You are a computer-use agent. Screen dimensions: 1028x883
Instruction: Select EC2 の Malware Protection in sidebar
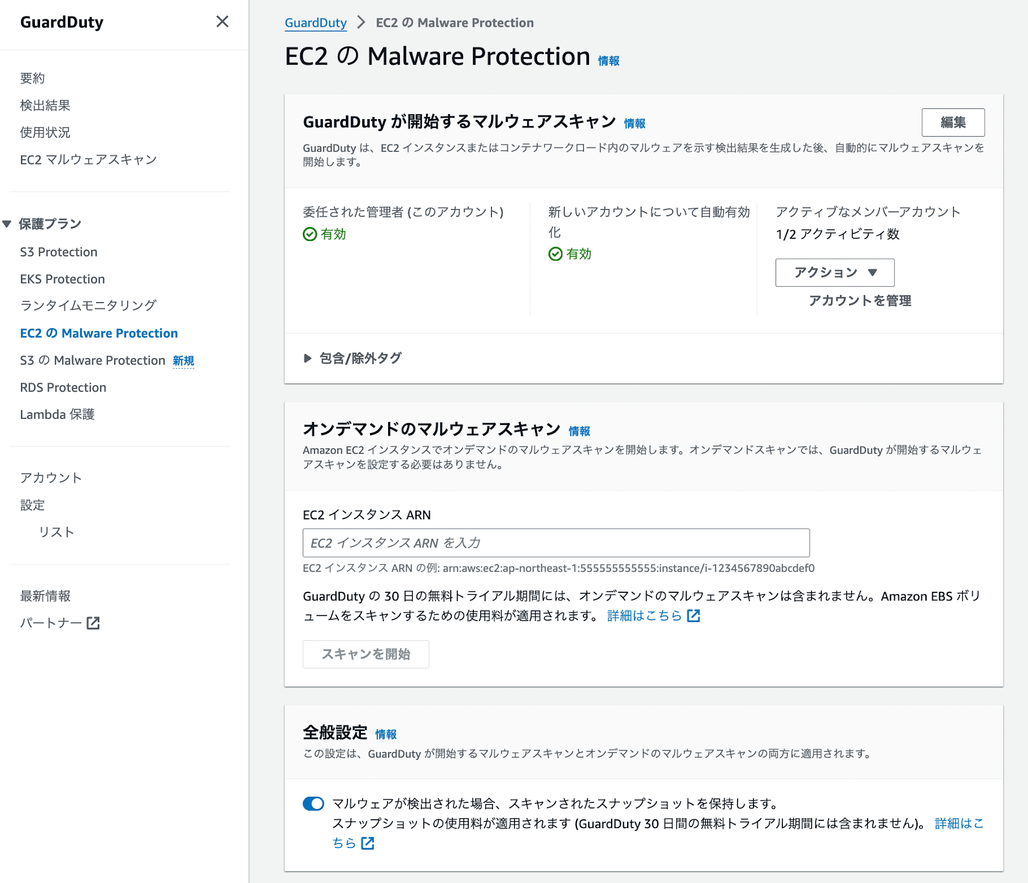(99, 333)
